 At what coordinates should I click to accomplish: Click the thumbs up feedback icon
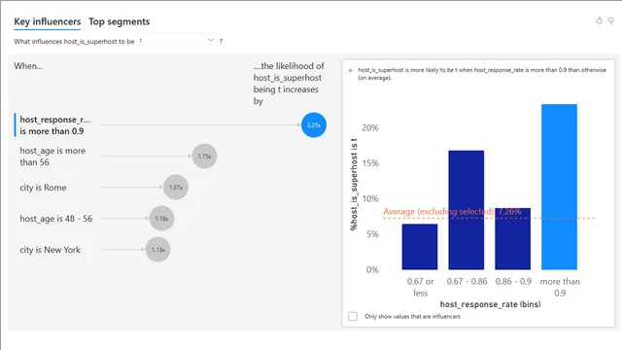pyautogui.click(x=599, y=20)
